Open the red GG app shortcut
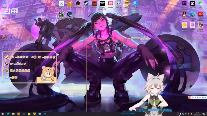 tap(111, 4)
